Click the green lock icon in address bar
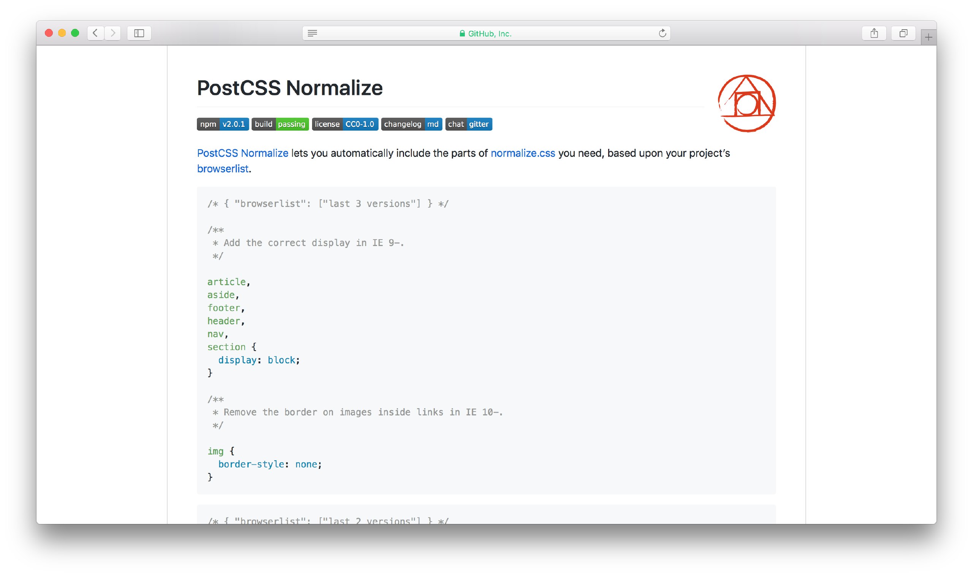Viewport: 973px width, 576px height. pos(462,33)
